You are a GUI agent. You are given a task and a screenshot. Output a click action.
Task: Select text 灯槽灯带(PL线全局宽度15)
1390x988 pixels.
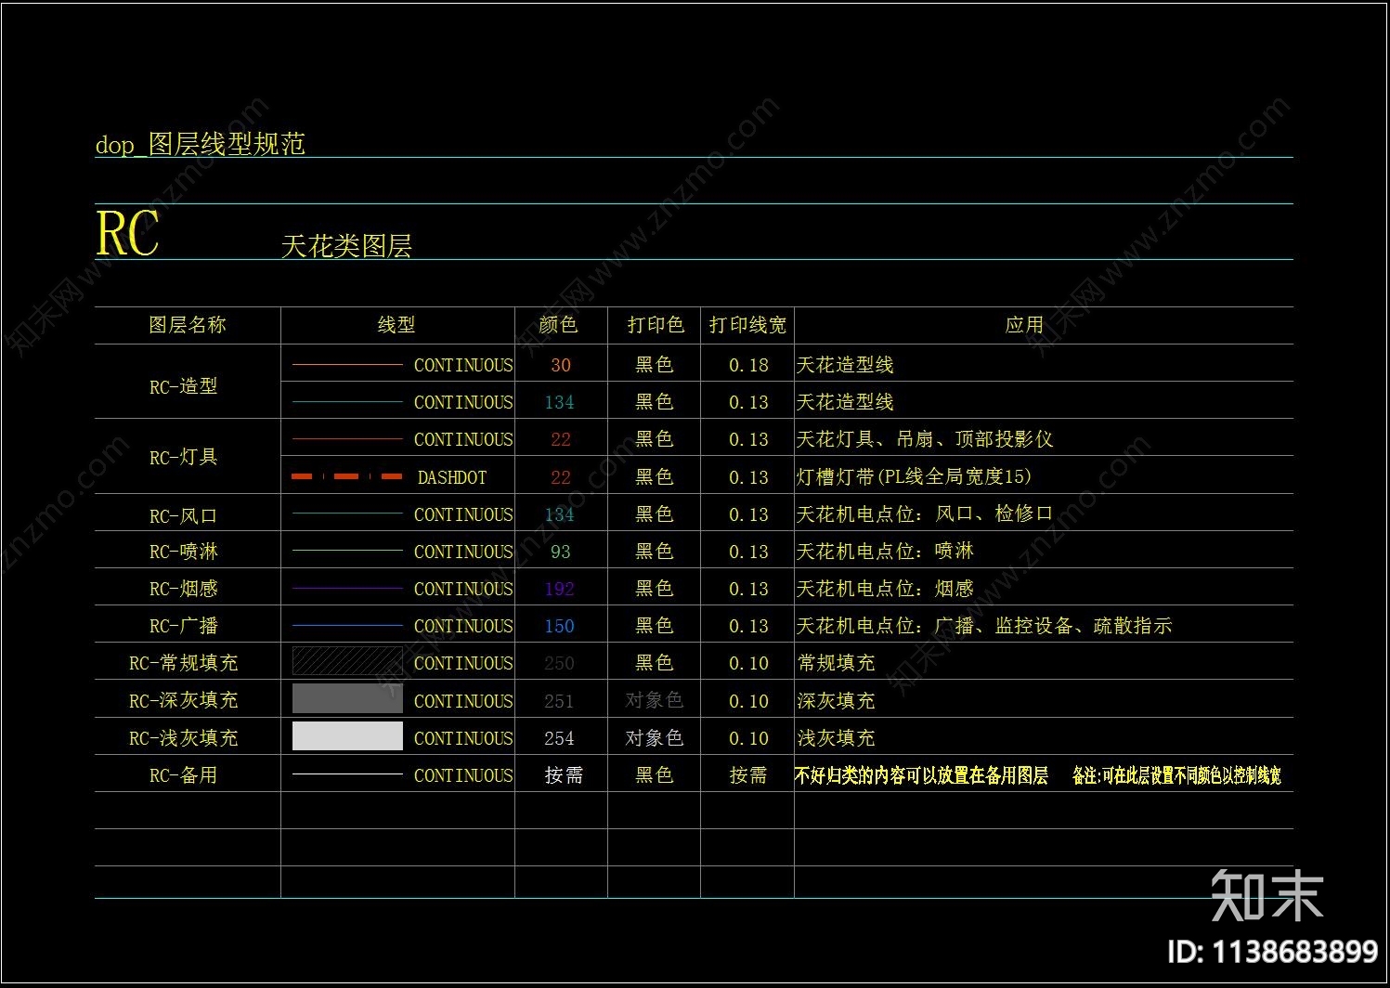pyautogui.click(x=914, y=476)
